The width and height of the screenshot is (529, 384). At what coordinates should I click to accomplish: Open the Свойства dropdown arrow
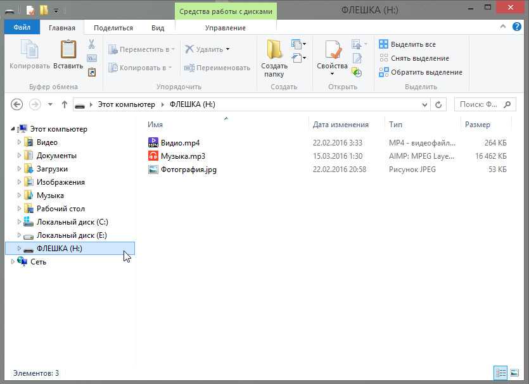click(333, 74)
